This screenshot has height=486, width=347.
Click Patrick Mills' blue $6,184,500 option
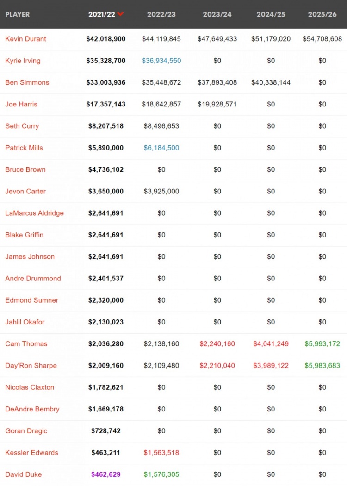tap(161, 148)
